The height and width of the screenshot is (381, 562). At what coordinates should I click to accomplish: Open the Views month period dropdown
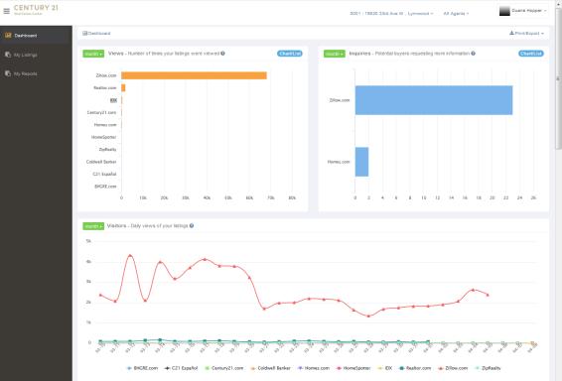click(x=93, y=54)
